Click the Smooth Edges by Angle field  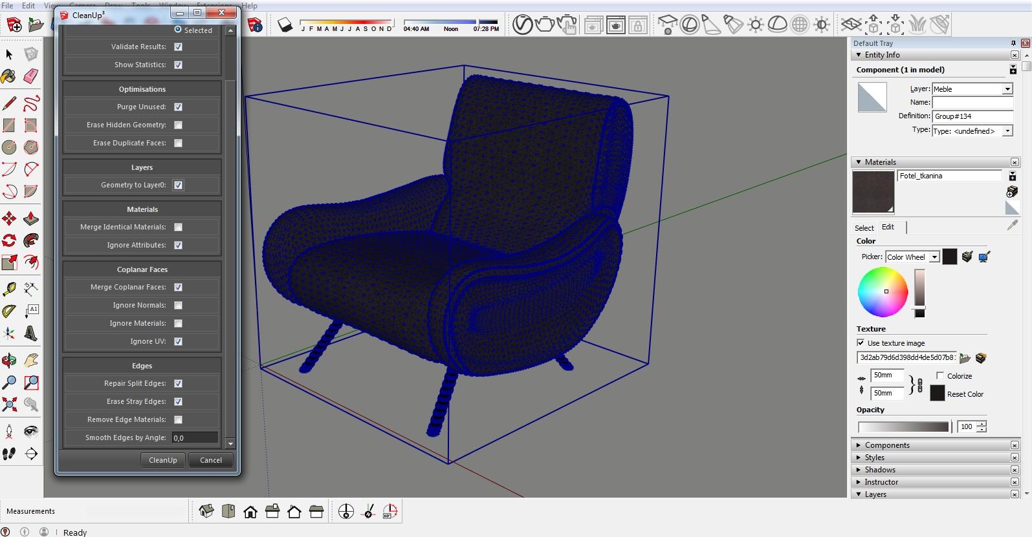(194, 437)
